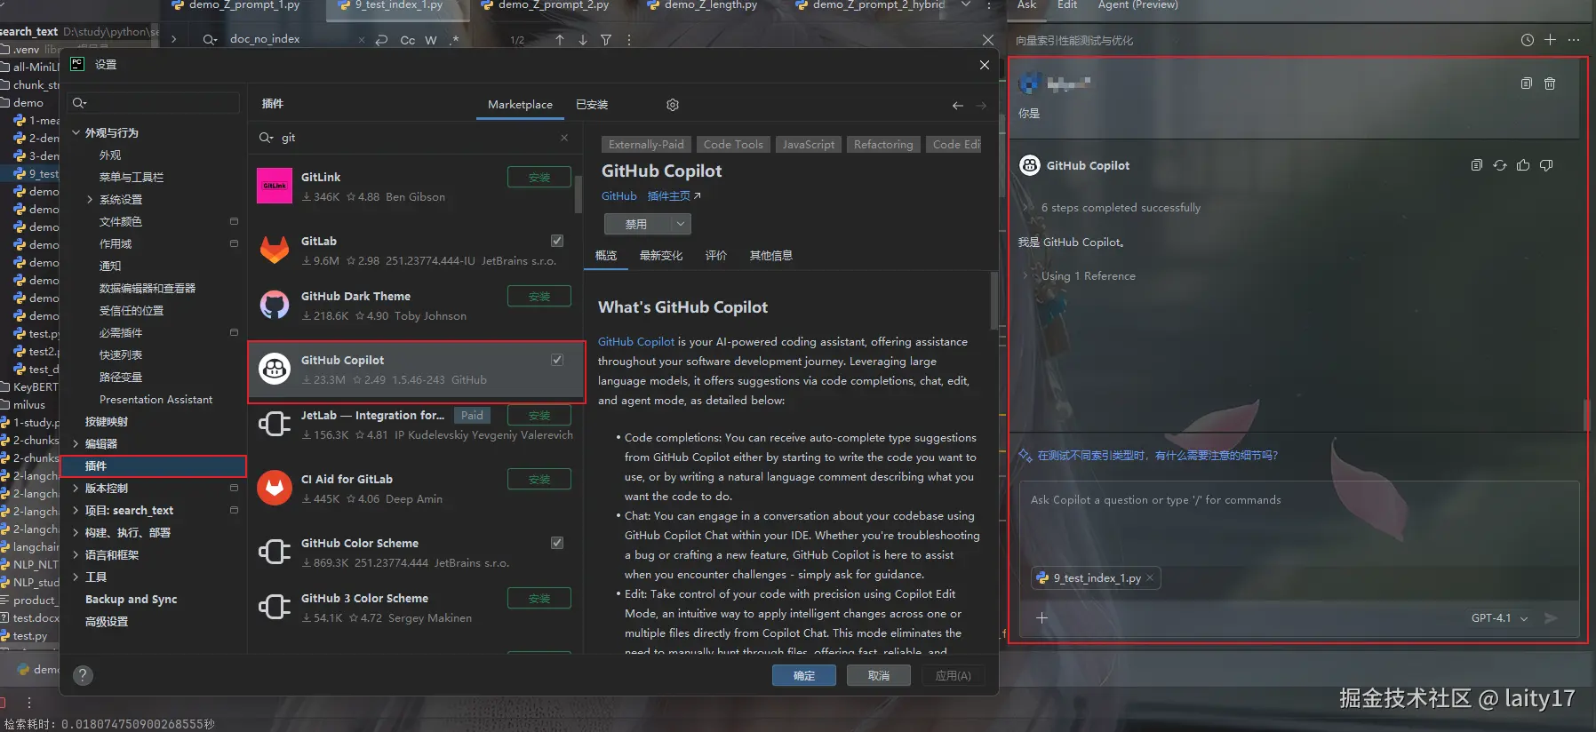This screenshot has width=1596, height=732.
Task: Open 其他信息 tab in plugin details
Action: tap(771, 256)
